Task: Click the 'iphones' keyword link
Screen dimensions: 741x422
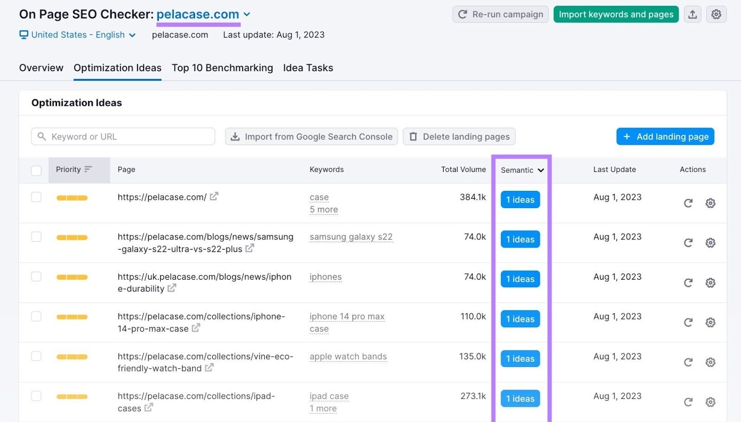Action: tap(326, 277)
